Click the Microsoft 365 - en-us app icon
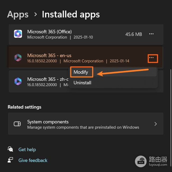 (x=18, y=58)
